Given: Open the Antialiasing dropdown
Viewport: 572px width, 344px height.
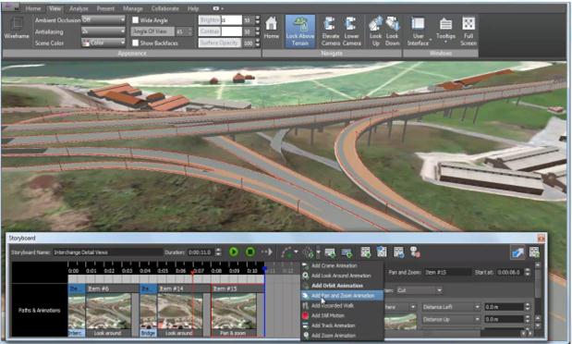Looking at the screenshot, I should (x=103, y=31).
